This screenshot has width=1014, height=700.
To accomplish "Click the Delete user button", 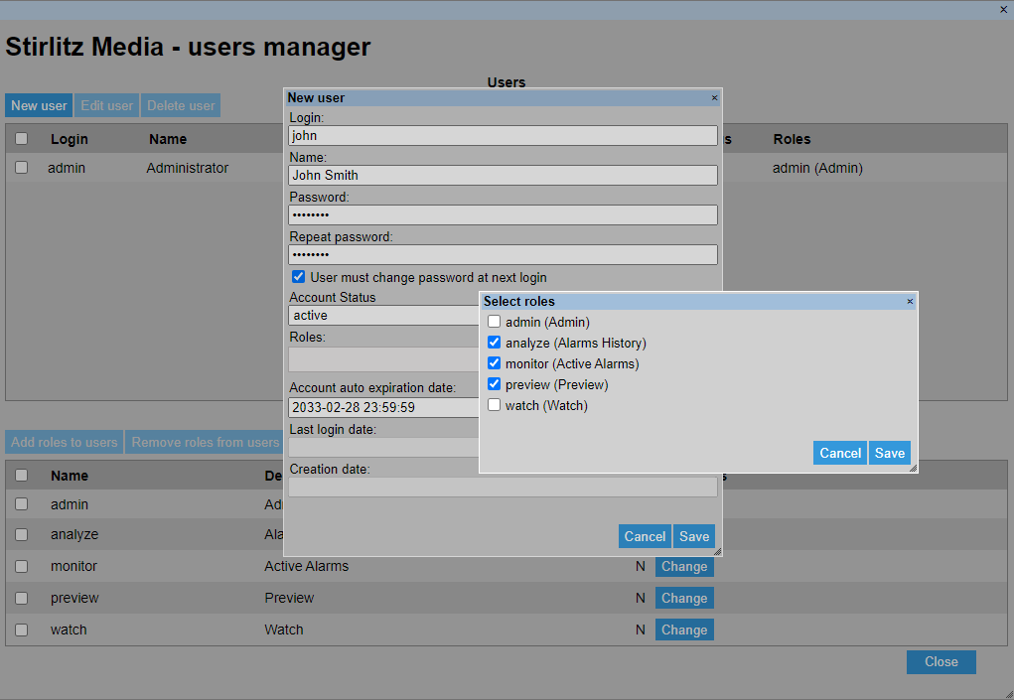I will (181, 105).
